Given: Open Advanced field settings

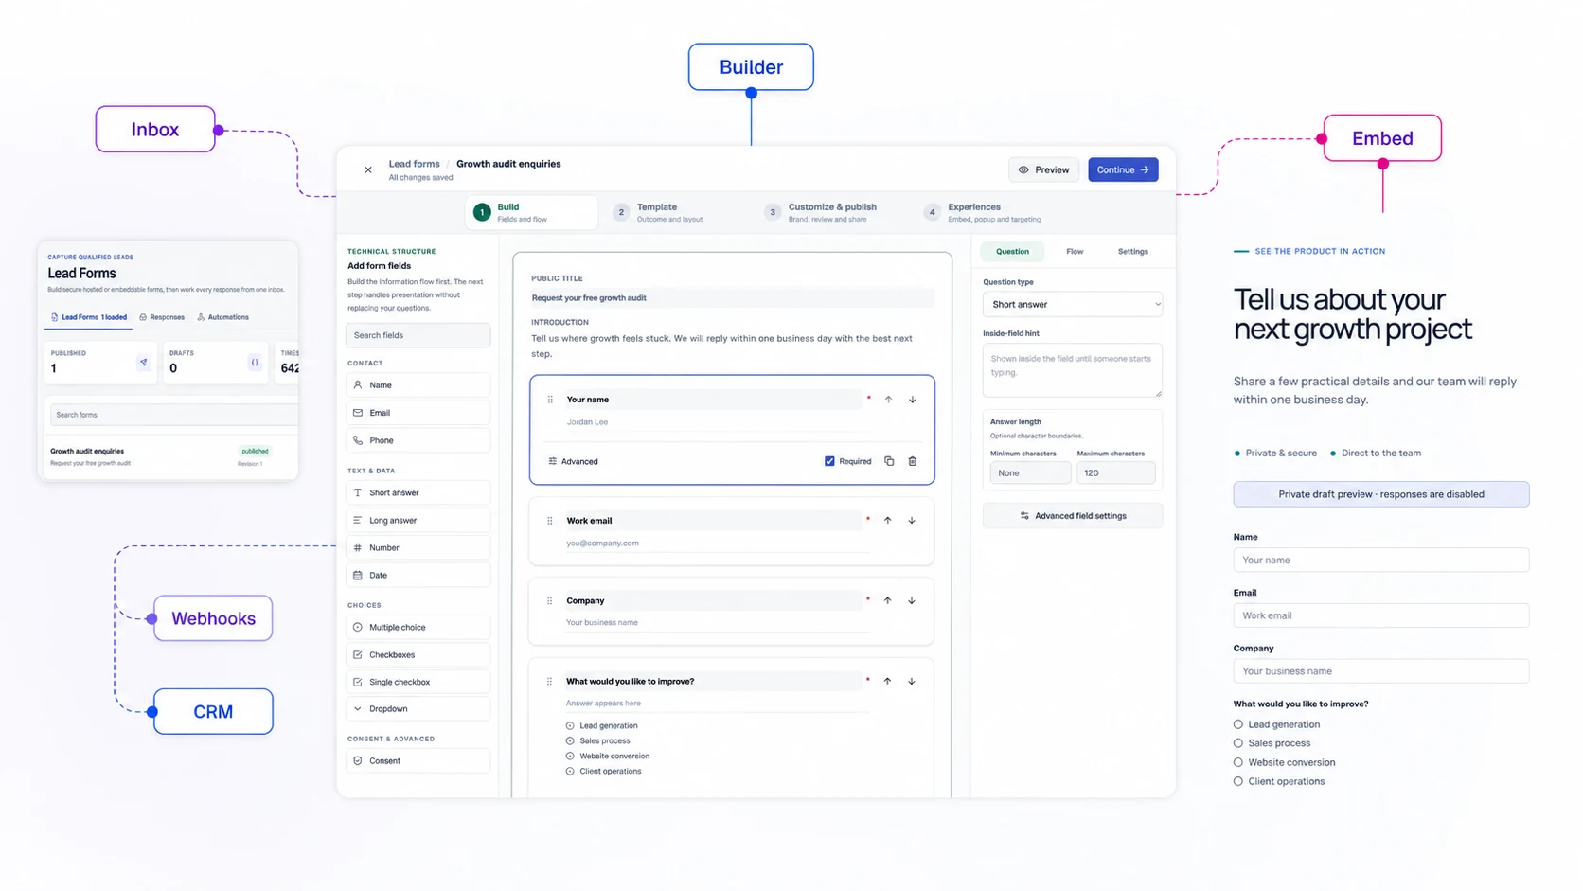Looking at the screenshot, I should [1072, 516].
